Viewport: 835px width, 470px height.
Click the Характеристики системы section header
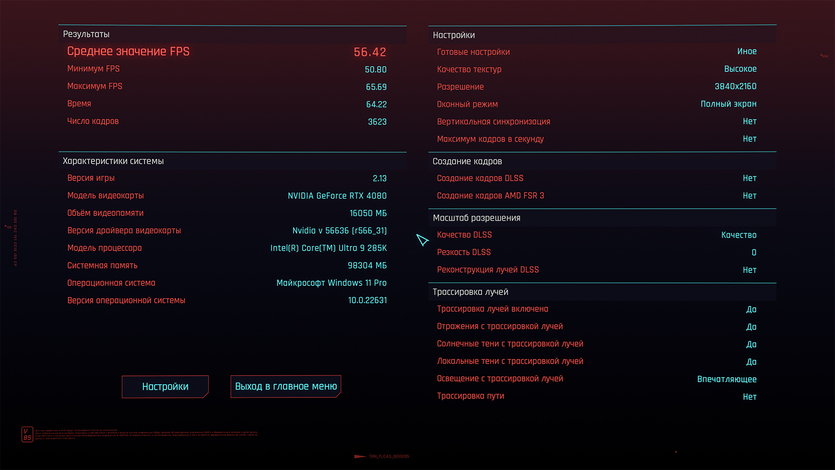[x=113, y=161]
